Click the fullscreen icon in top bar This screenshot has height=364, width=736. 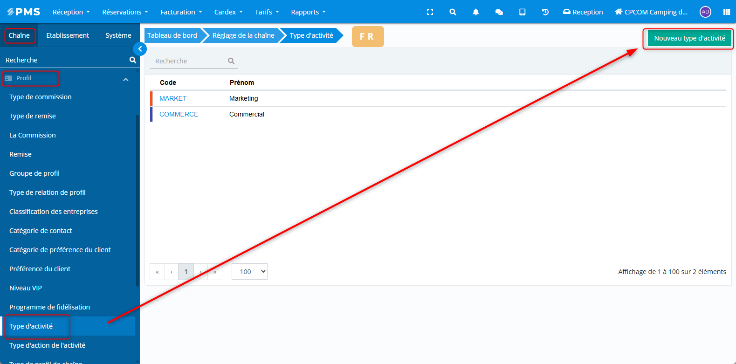[x=430, y=12]
